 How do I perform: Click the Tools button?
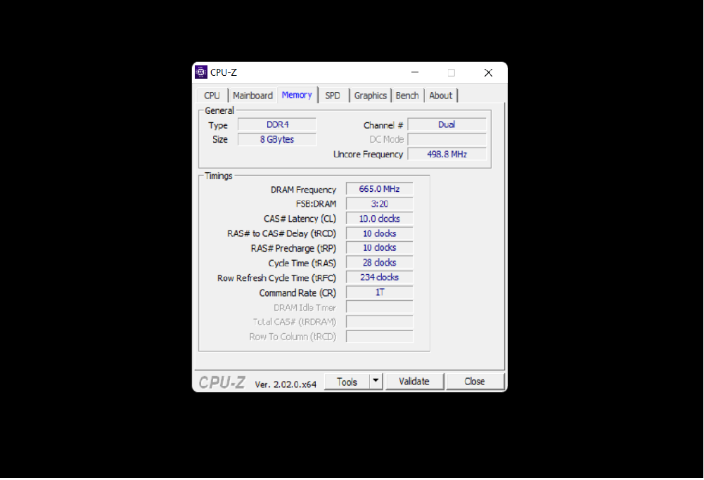point(347,382)
